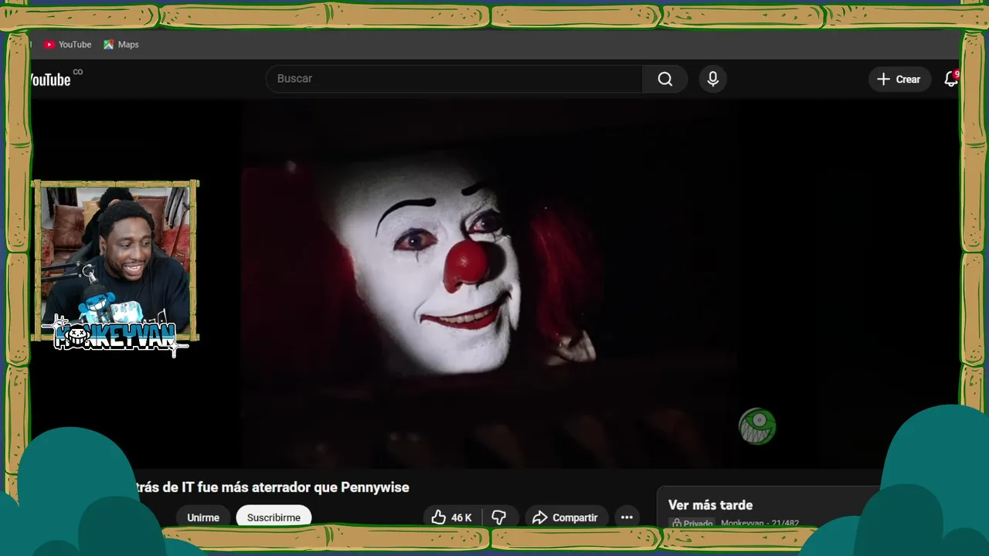This screenshot has width=989, height=556.
Task: Open the YouTube bookmark in bookmarks bar
Action: [67, 45]
